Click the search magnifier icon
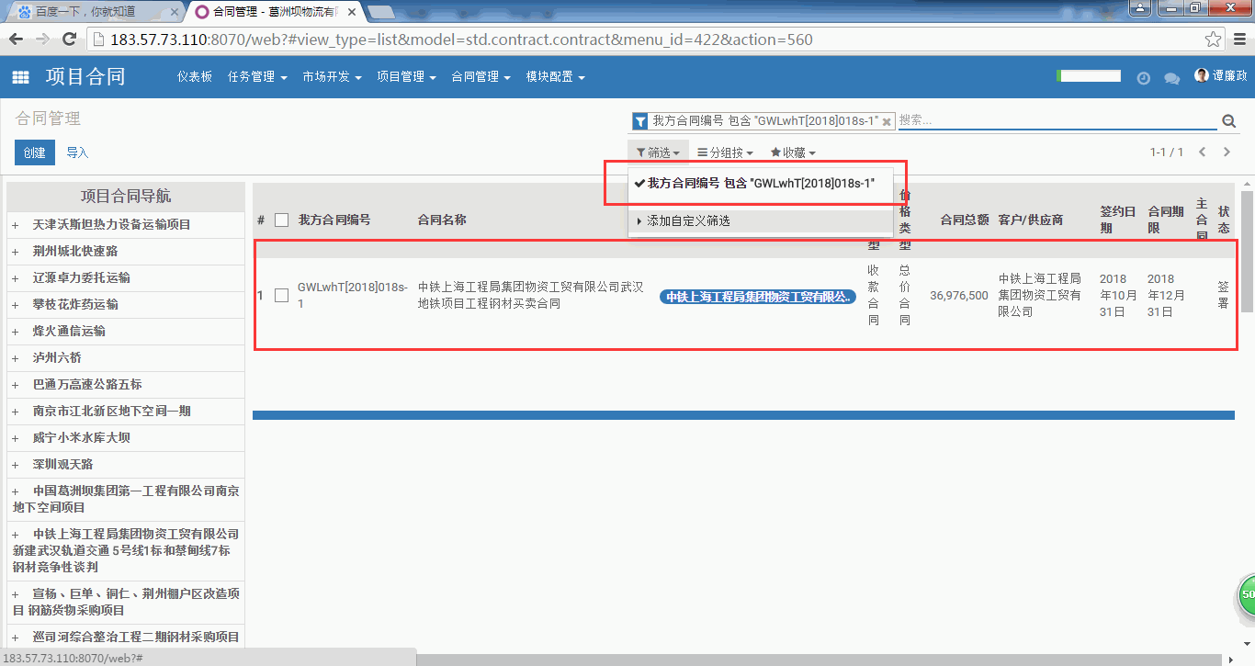Image resolution: width=1255 pixels, height=666 pixels. click(1228, 121)
